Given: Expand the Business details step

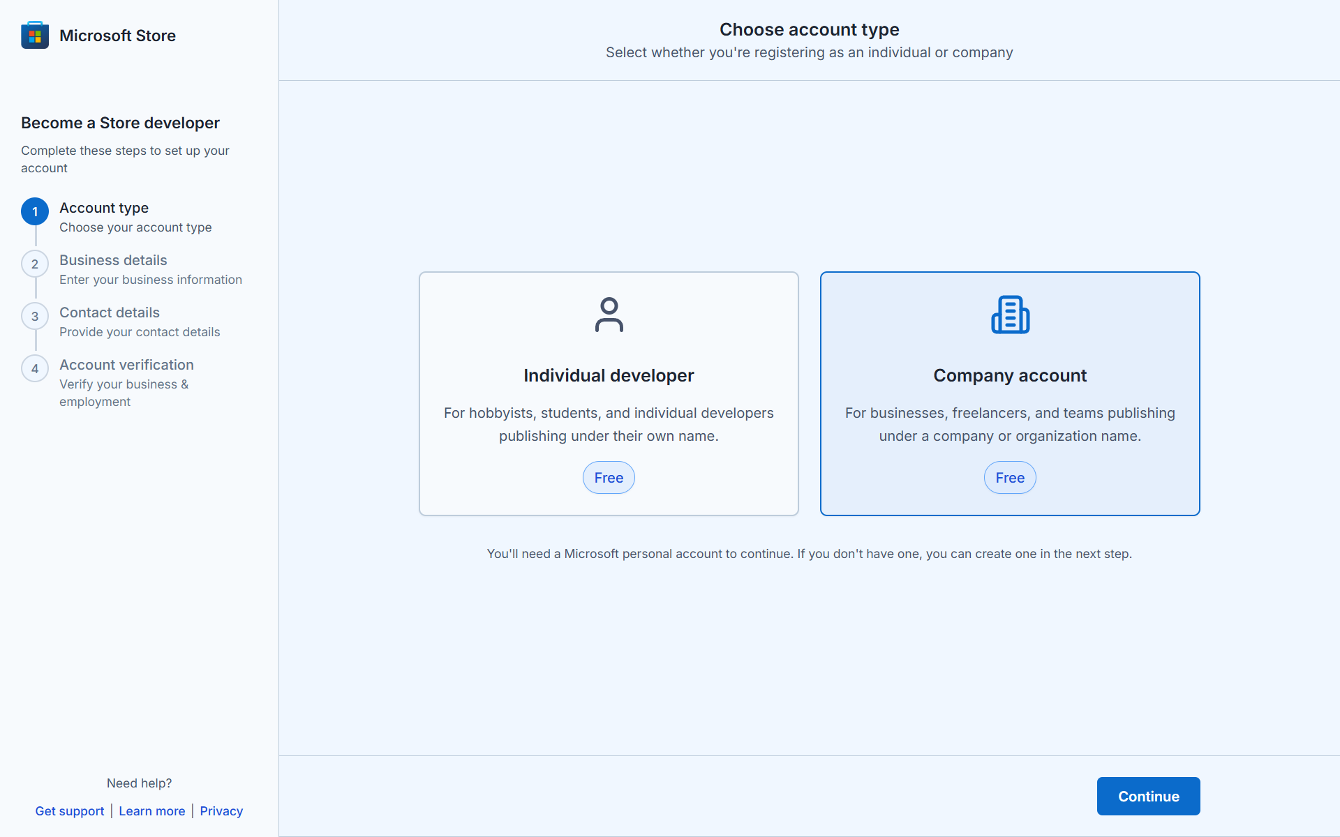Looking at the screenshot, I should pyautogui.click(x=113, y=260).
